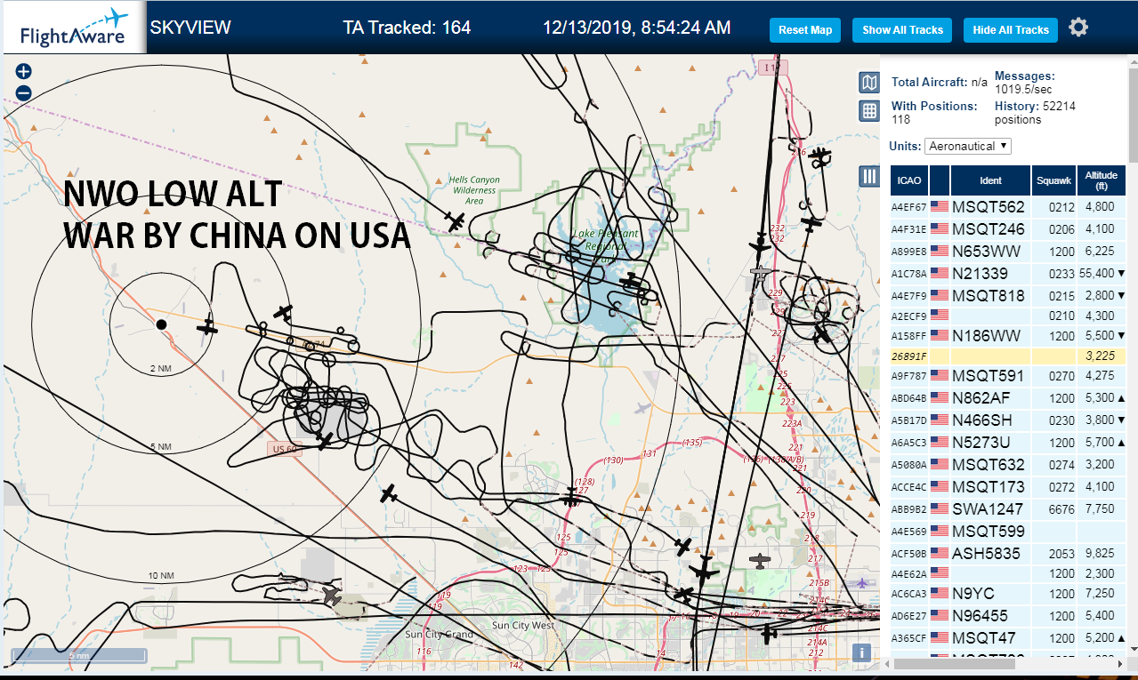This screenshot has height=680, width=1138.
Task: Select the N186WW aircraft row
Action: pyautogui.click(x=1009, y=336)
